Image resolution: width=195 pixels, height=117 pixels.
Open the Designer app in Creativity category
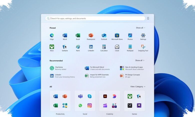pos(114,96)
